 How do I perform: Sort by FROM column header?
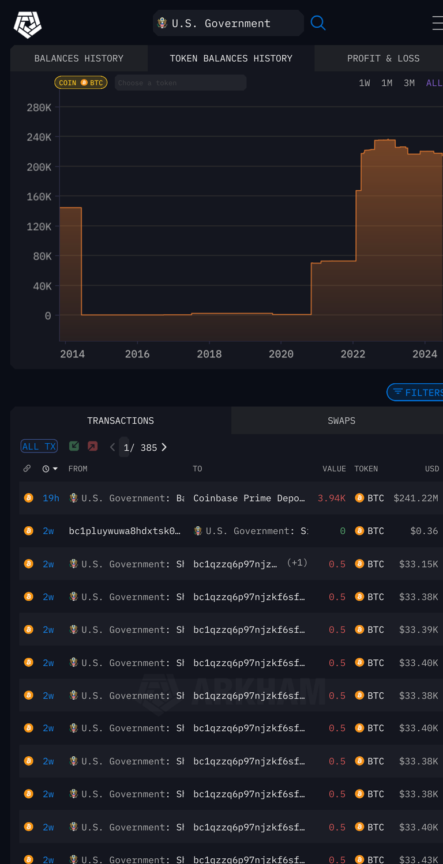pos(78,469)
